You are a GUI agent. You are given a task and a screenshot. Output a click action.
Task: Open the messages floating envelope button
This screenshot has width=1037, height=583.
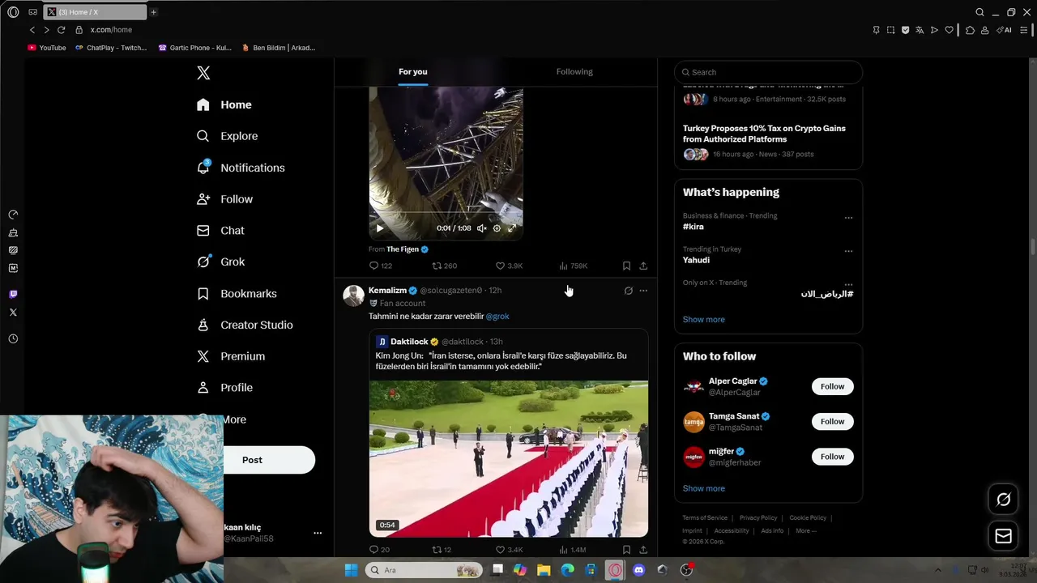coord(1003,536)
